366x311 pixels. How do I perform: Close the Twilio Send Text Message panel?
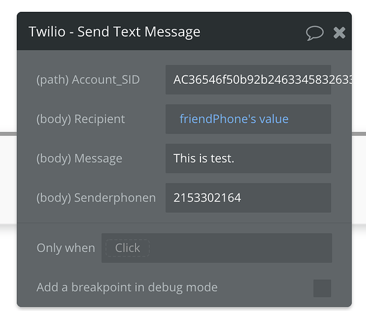point(339,32)
